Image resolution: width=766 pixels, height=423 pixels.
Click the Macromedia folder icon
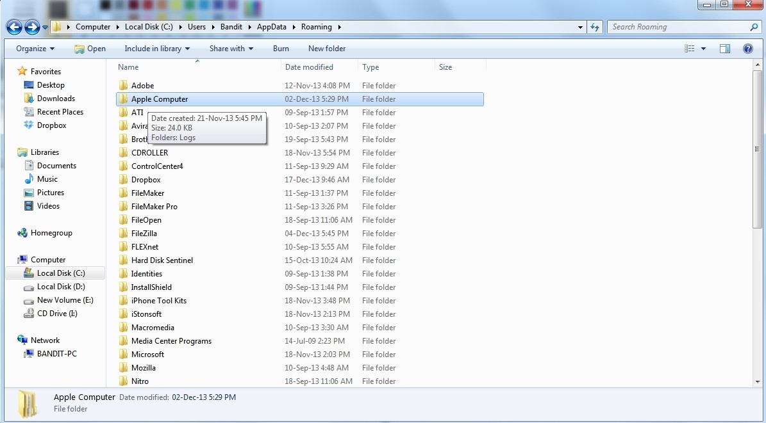click(x=124, y=328)
